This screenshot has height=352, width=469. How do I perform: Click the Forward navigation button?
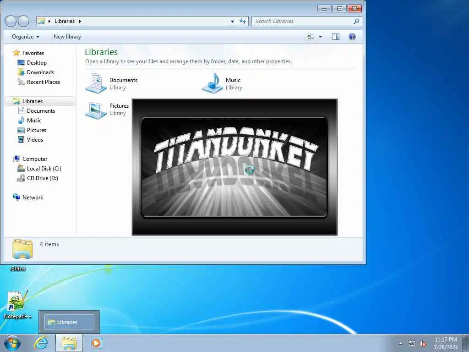coord(24,21)
